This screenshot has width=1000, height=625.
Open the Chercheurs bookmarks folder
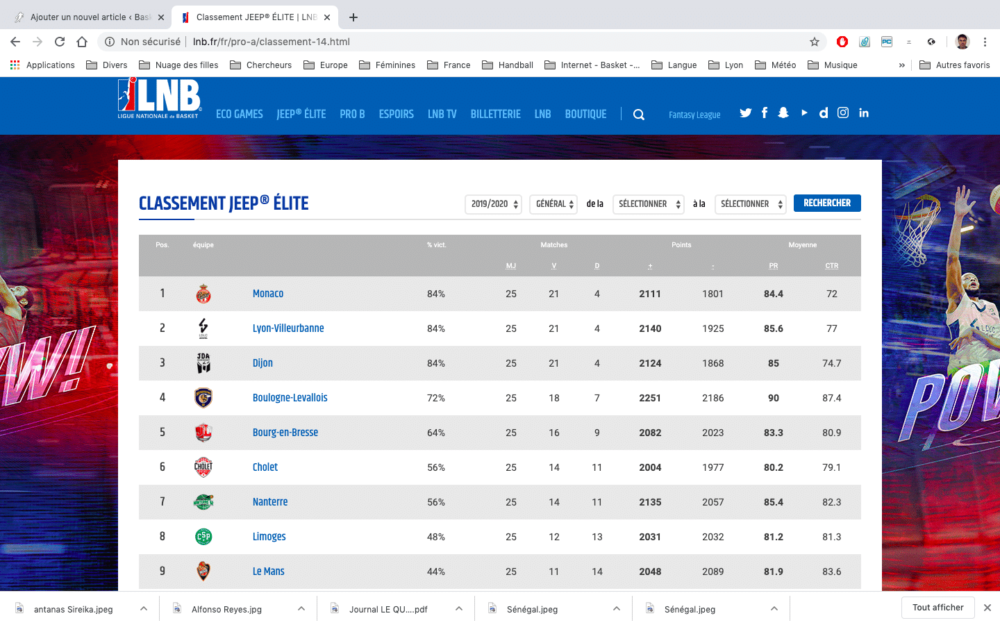(x=261, y=65)
